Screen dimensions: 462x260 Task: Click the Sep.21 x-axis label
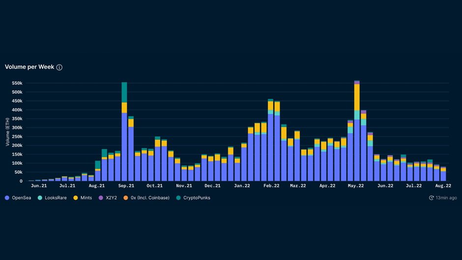click(x=126, y=186)
